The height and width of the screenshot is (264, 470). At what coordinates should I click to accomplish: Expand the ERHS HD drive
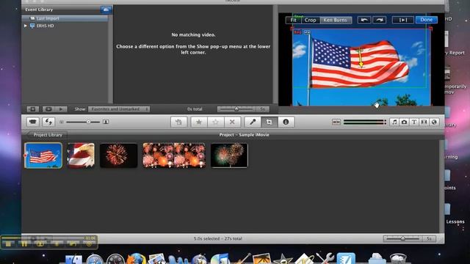tap(26, 26)
